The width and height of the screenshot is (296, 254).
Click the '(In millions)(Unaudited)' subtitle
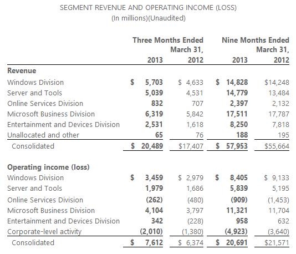pos(149,18)
